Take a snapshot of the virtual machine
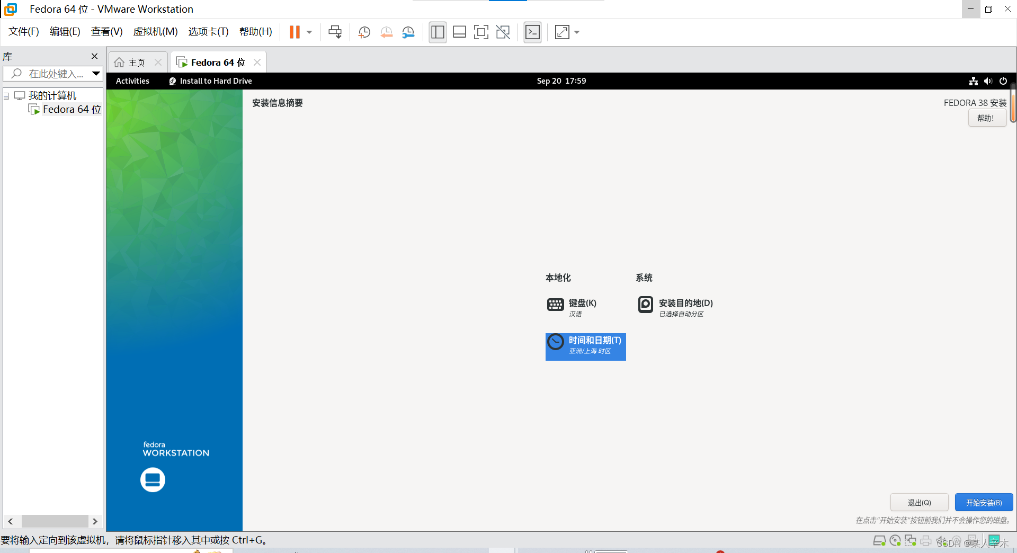Viewport: 1017px width, 553px height. point(364,32)
